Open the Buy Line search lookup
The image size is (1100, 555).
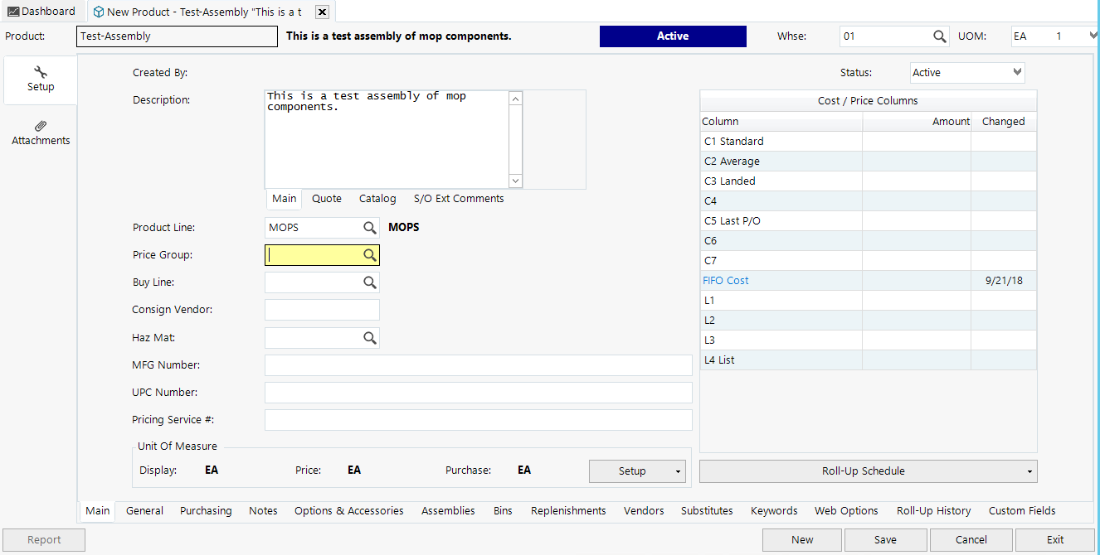[370, 282]
